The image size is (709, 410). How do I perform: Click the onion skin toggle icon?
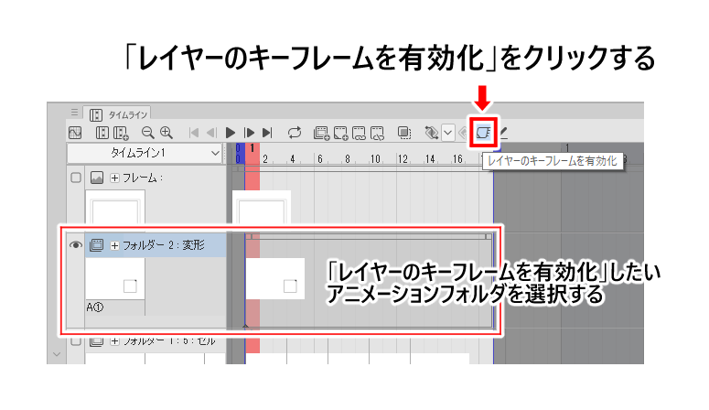[x=404, y=133]
